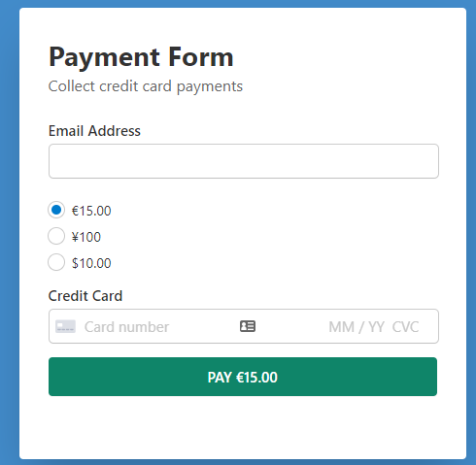Image resolution: width=476 pixels, height=465 pixels.
Task: Click the gray credit card brand icon
Action: (65, 326)
